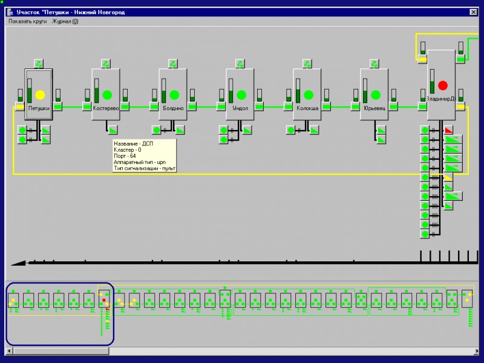Viewport: 484px width, 363px height.
Task: Click the red triangle icon under ВладимирД
Action: click(448, 130)
